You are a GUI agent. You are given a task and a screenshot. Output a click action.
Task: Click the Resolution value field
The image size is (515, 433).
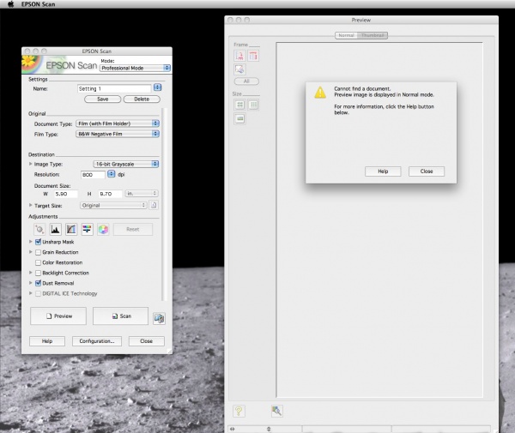coord(93,175)
